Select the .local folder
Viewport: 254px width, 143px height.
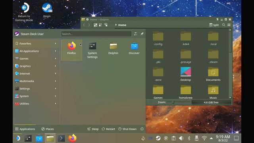click(213, 39)
